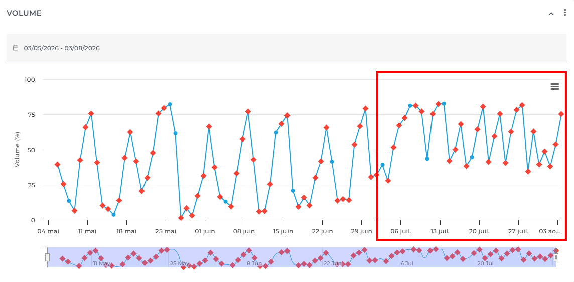Click the '15 juin' axis label
This screenshot has height=282, width=574.
tap(283, 231)
